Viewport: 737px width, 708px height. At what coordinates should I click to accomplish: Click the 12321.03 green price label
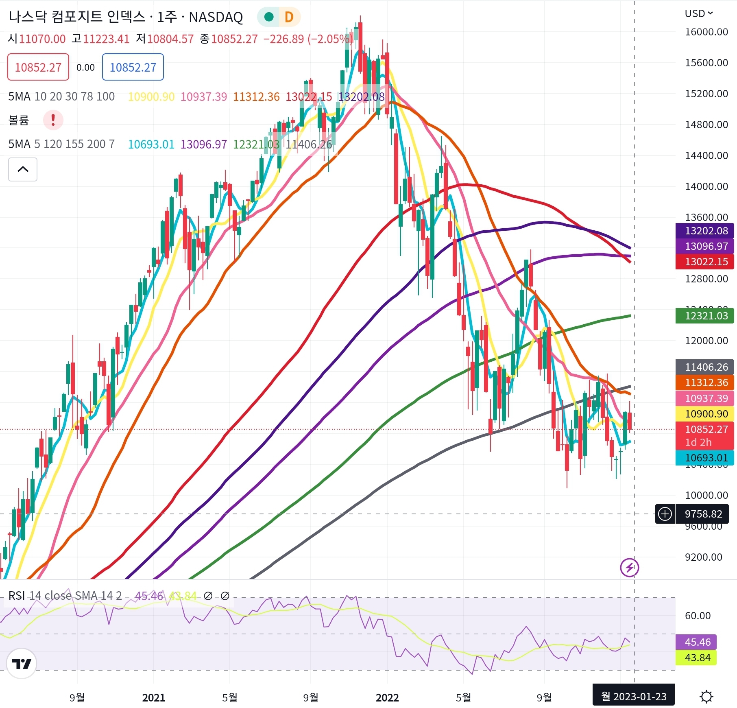pos(705,316)
